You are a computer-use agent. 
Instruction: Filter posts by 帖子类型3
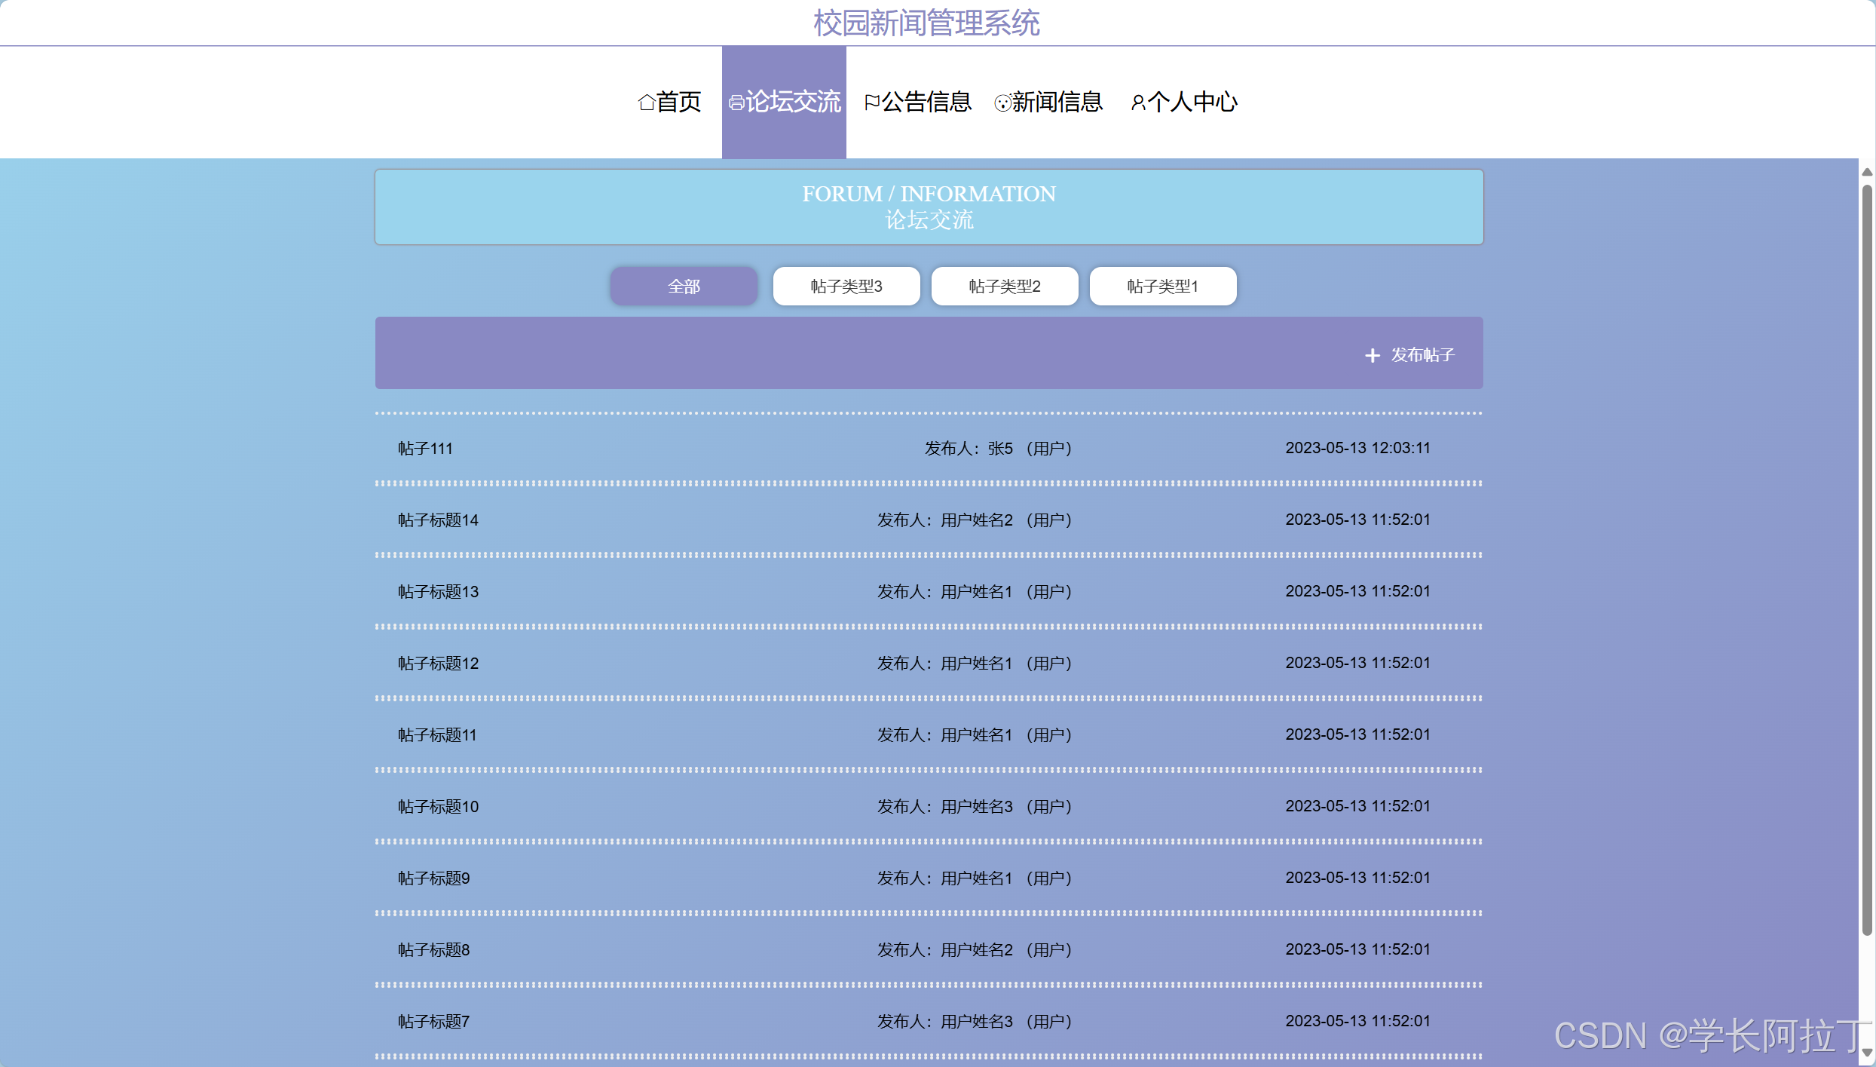point(846,287)
